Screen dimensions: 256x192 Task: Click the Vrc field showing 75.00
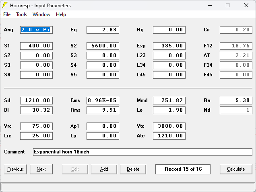click(x=36, y=126)
